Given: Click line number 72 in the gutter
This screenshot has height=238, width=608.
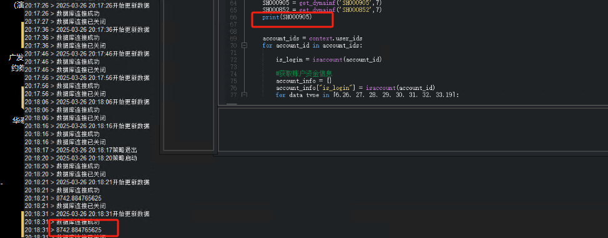Looking at the screenshot, I should click(233, 59).
